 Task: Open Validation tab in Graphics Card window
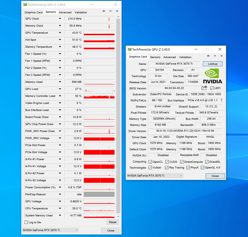point(185,57)
